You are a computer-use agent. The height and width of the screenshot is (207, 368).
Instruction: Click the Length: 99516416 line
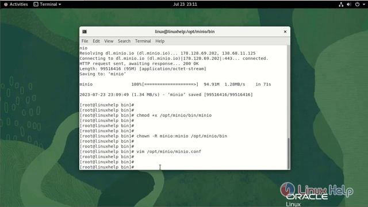click(143, 69)
